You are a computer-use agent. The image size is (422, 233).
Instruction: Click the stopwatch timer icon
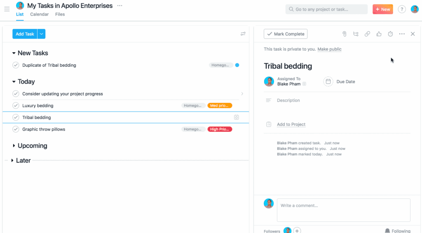tap(390, 34)
